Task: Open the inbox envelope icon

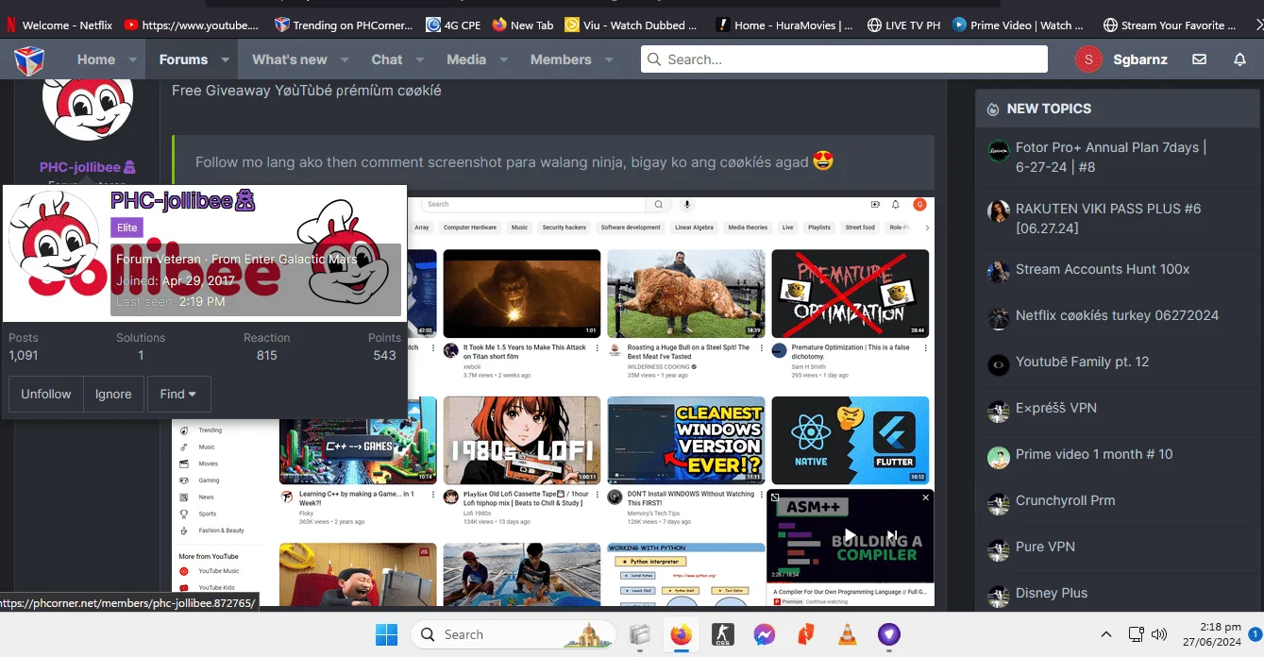Action: pyautogui.click(x=1199, y=59)
